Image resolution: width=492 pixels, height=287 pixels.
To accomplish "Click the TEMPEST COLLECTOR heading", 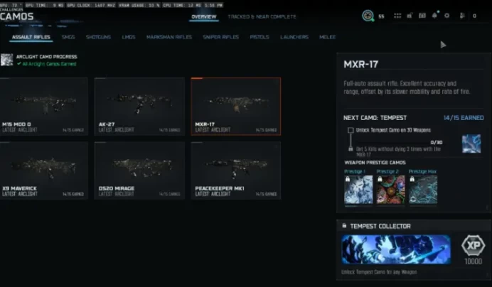I will tap(380, 226).
